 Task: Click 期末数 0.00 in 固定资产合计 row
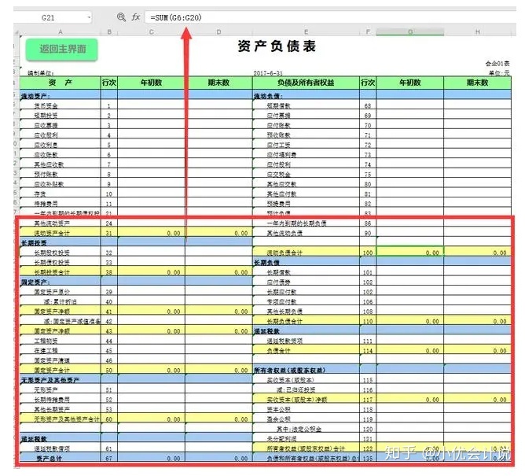(x=218, y=371)
